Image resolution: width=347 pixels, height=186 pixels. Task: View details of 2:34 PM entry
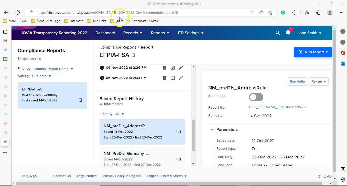pos(173,78)
